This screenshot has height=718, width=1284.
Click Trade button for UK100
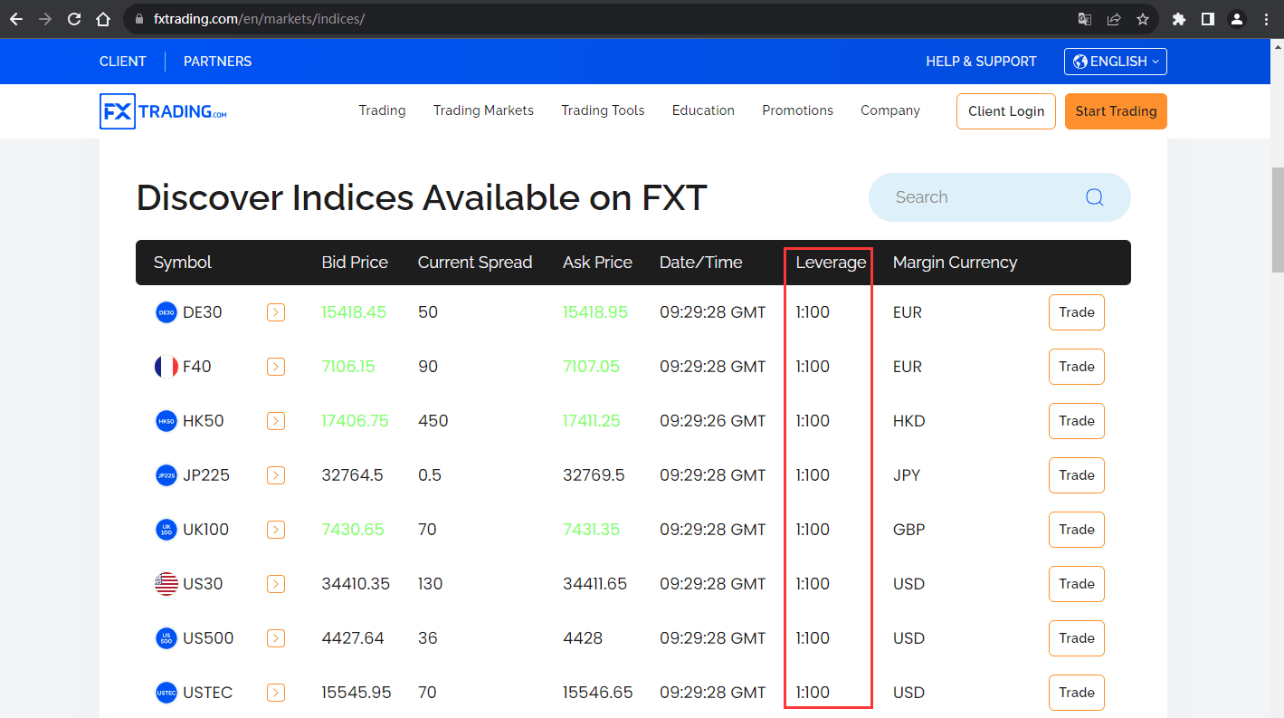click(x=1077, y=530)
